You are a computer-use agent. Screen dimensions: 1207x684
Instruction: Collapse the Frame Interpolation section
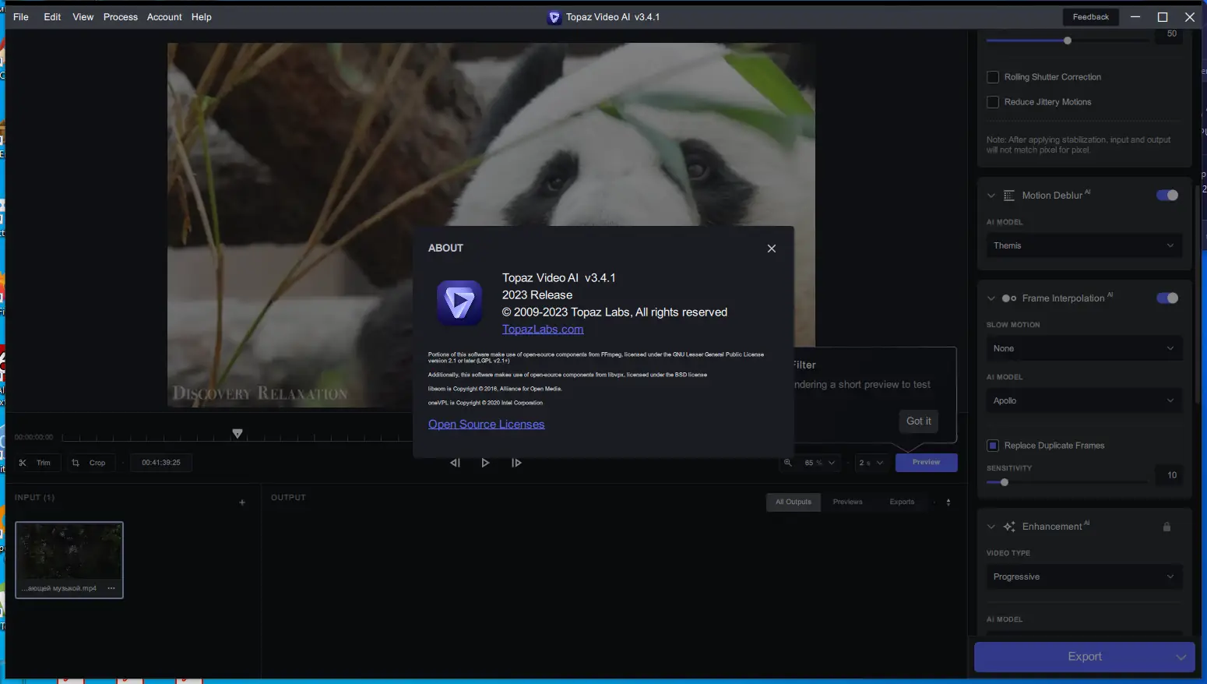click(991, 298)
